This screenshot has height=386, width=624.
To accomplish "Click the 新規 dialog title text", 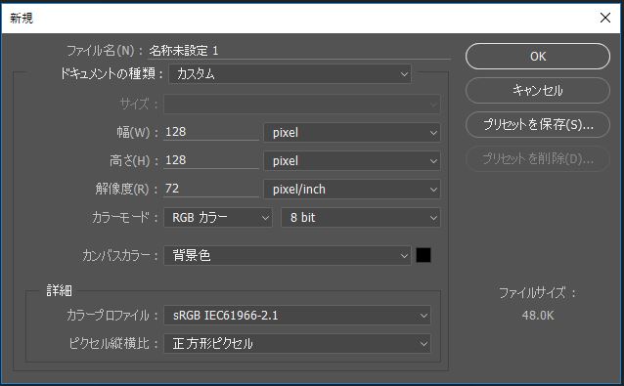I will tap(22, 18).
